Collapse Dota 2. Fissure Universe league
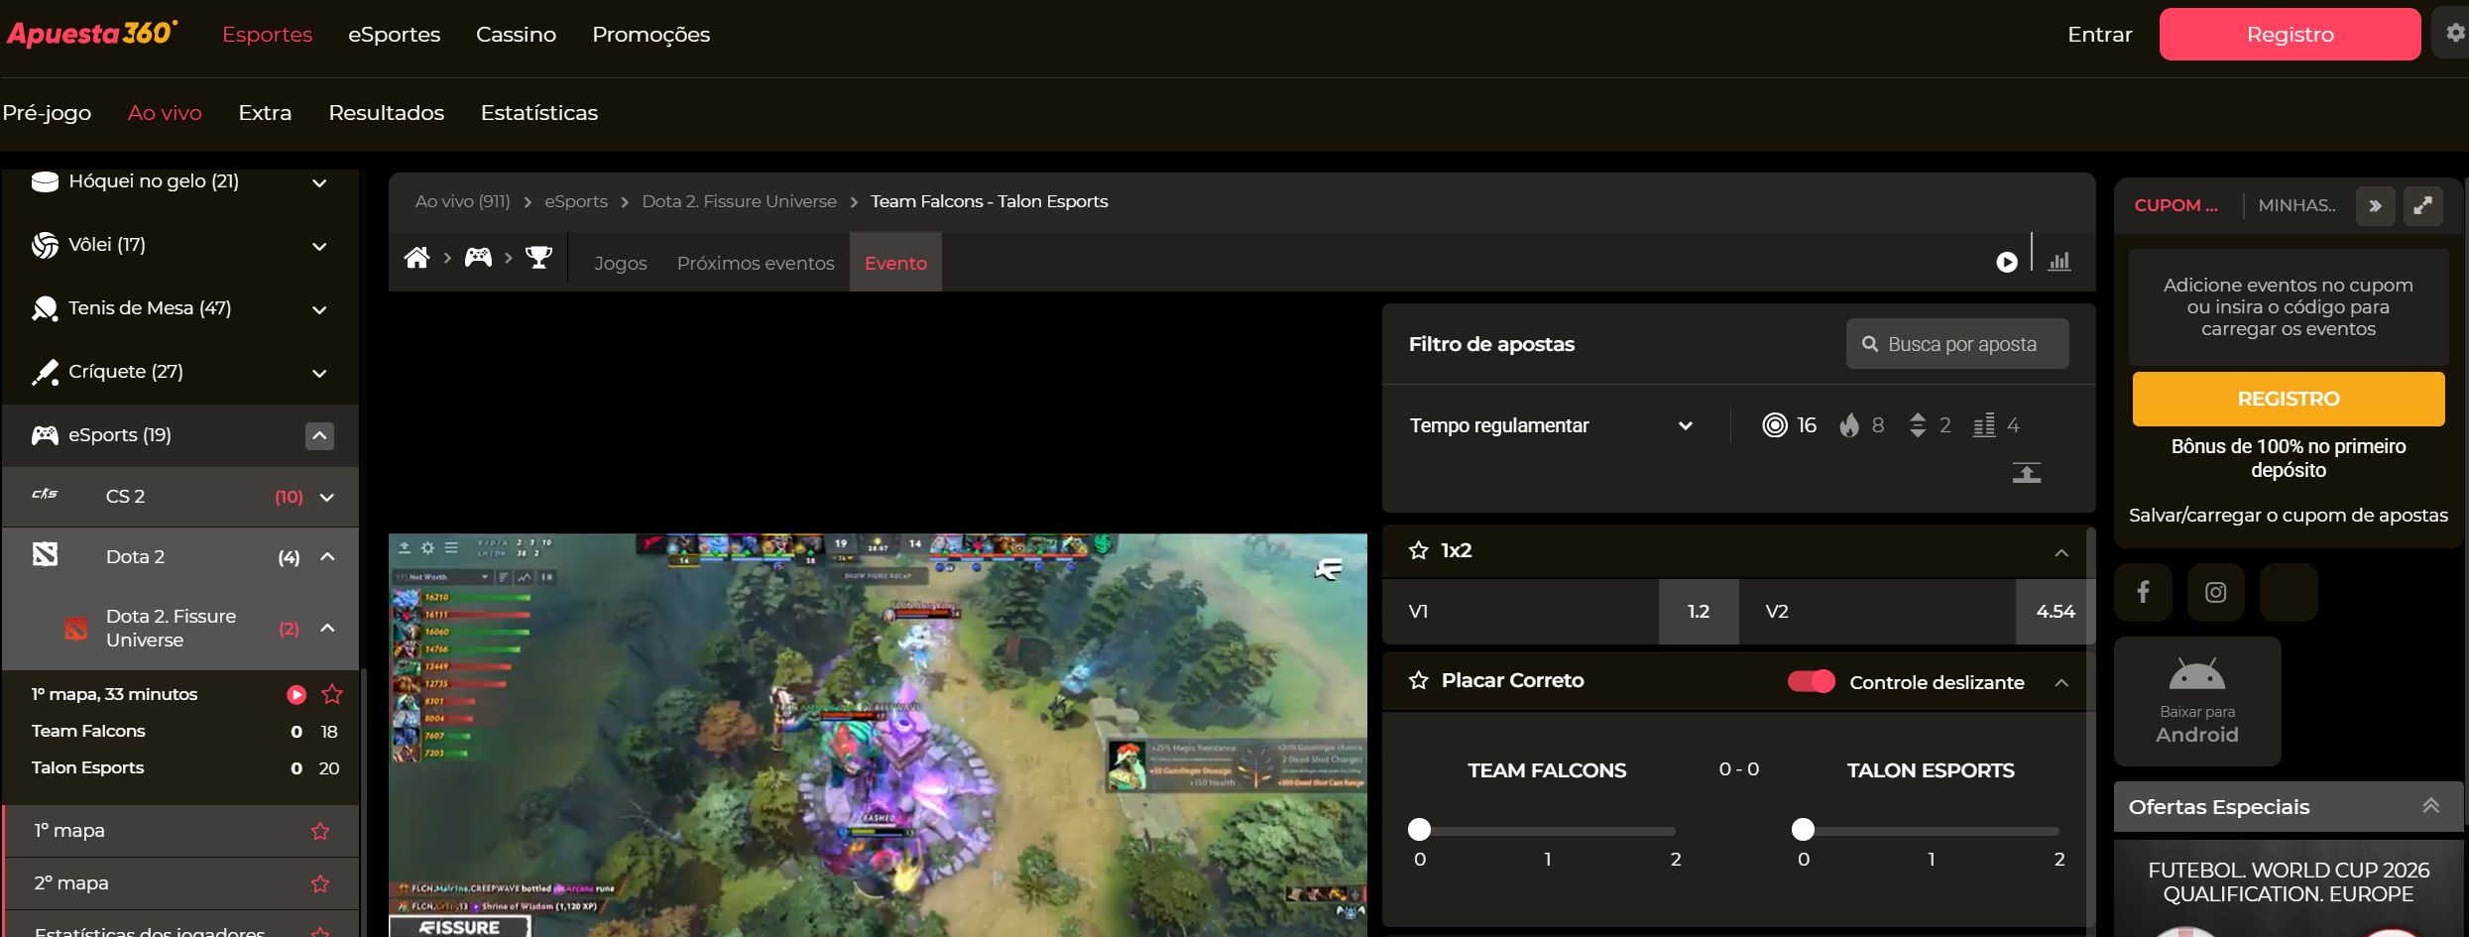Viewport: 2469px width, 937px height. coord(327,628)
